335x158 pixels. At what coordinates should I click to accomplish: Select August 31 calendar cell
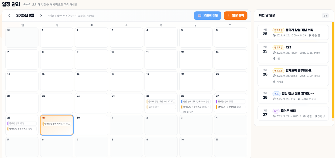(x=22, y=37)
